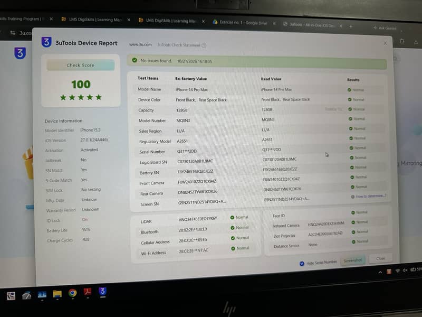Click the battery icon in the system tray

tap(413, 269)
